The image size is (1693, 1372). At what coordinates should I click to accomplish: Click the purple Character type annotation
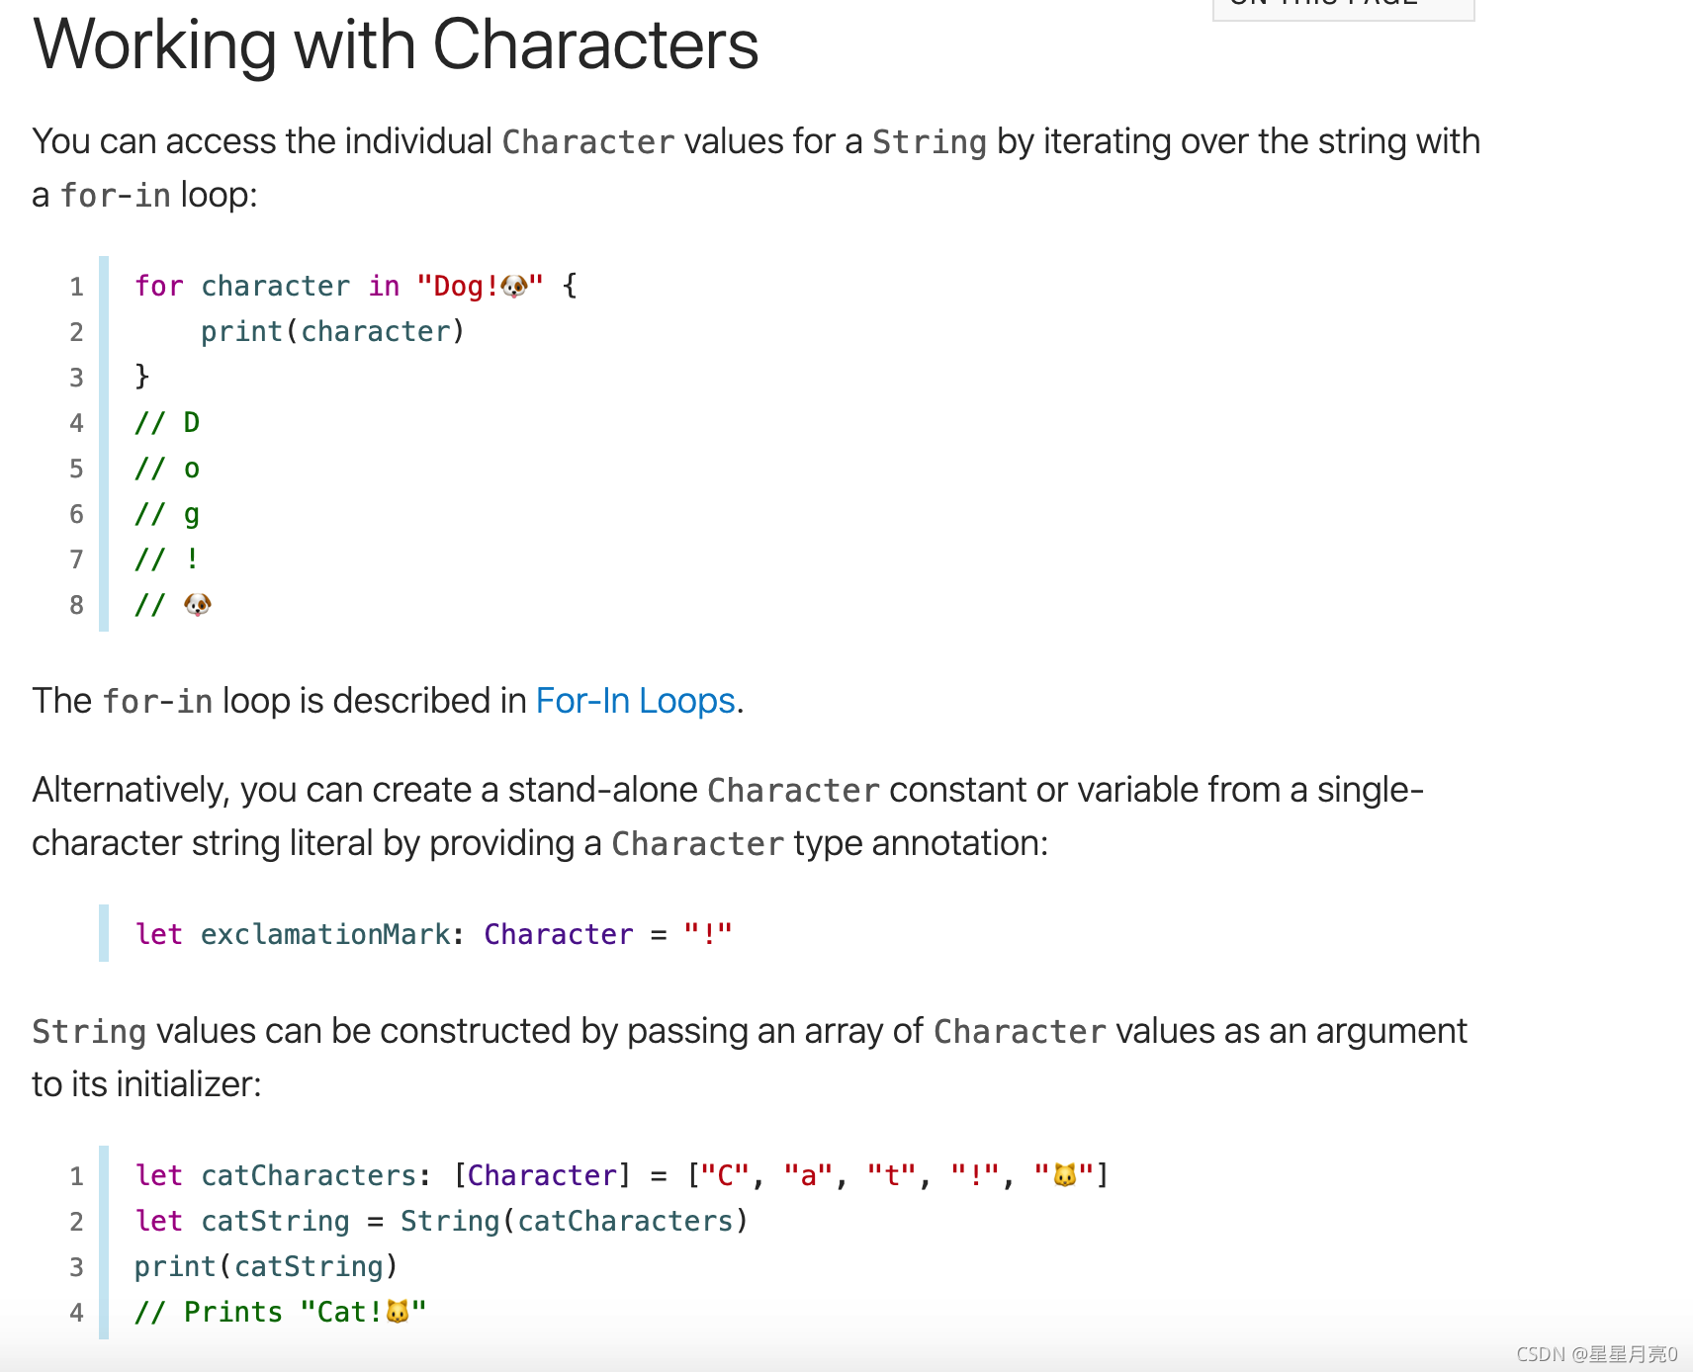[x=559, y=934]
